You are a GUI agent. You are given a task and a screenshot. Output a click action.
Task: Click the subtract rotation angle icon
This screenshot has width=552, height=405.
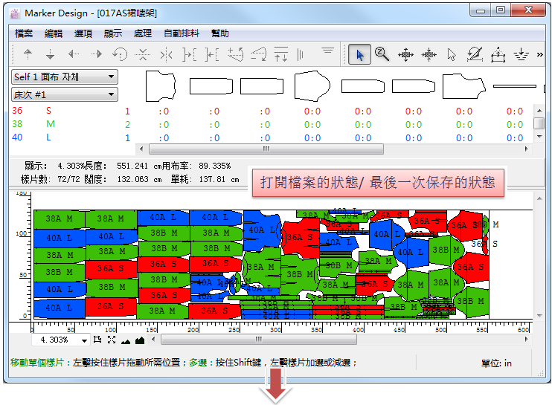[258, 54]
